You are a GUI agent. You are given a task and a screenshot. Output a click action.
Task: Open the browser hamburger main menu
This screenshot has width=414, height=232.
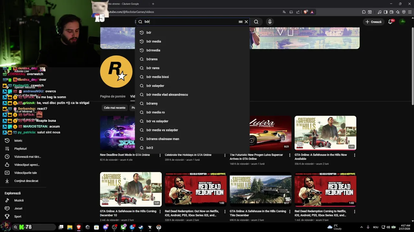(410, 12)
